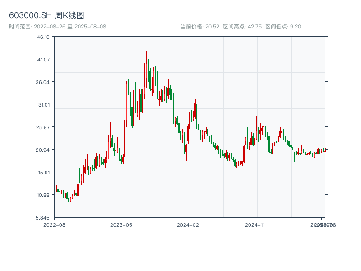
Task: Click the tallest red candlestick at the chart peak
Action: (146, 69)
